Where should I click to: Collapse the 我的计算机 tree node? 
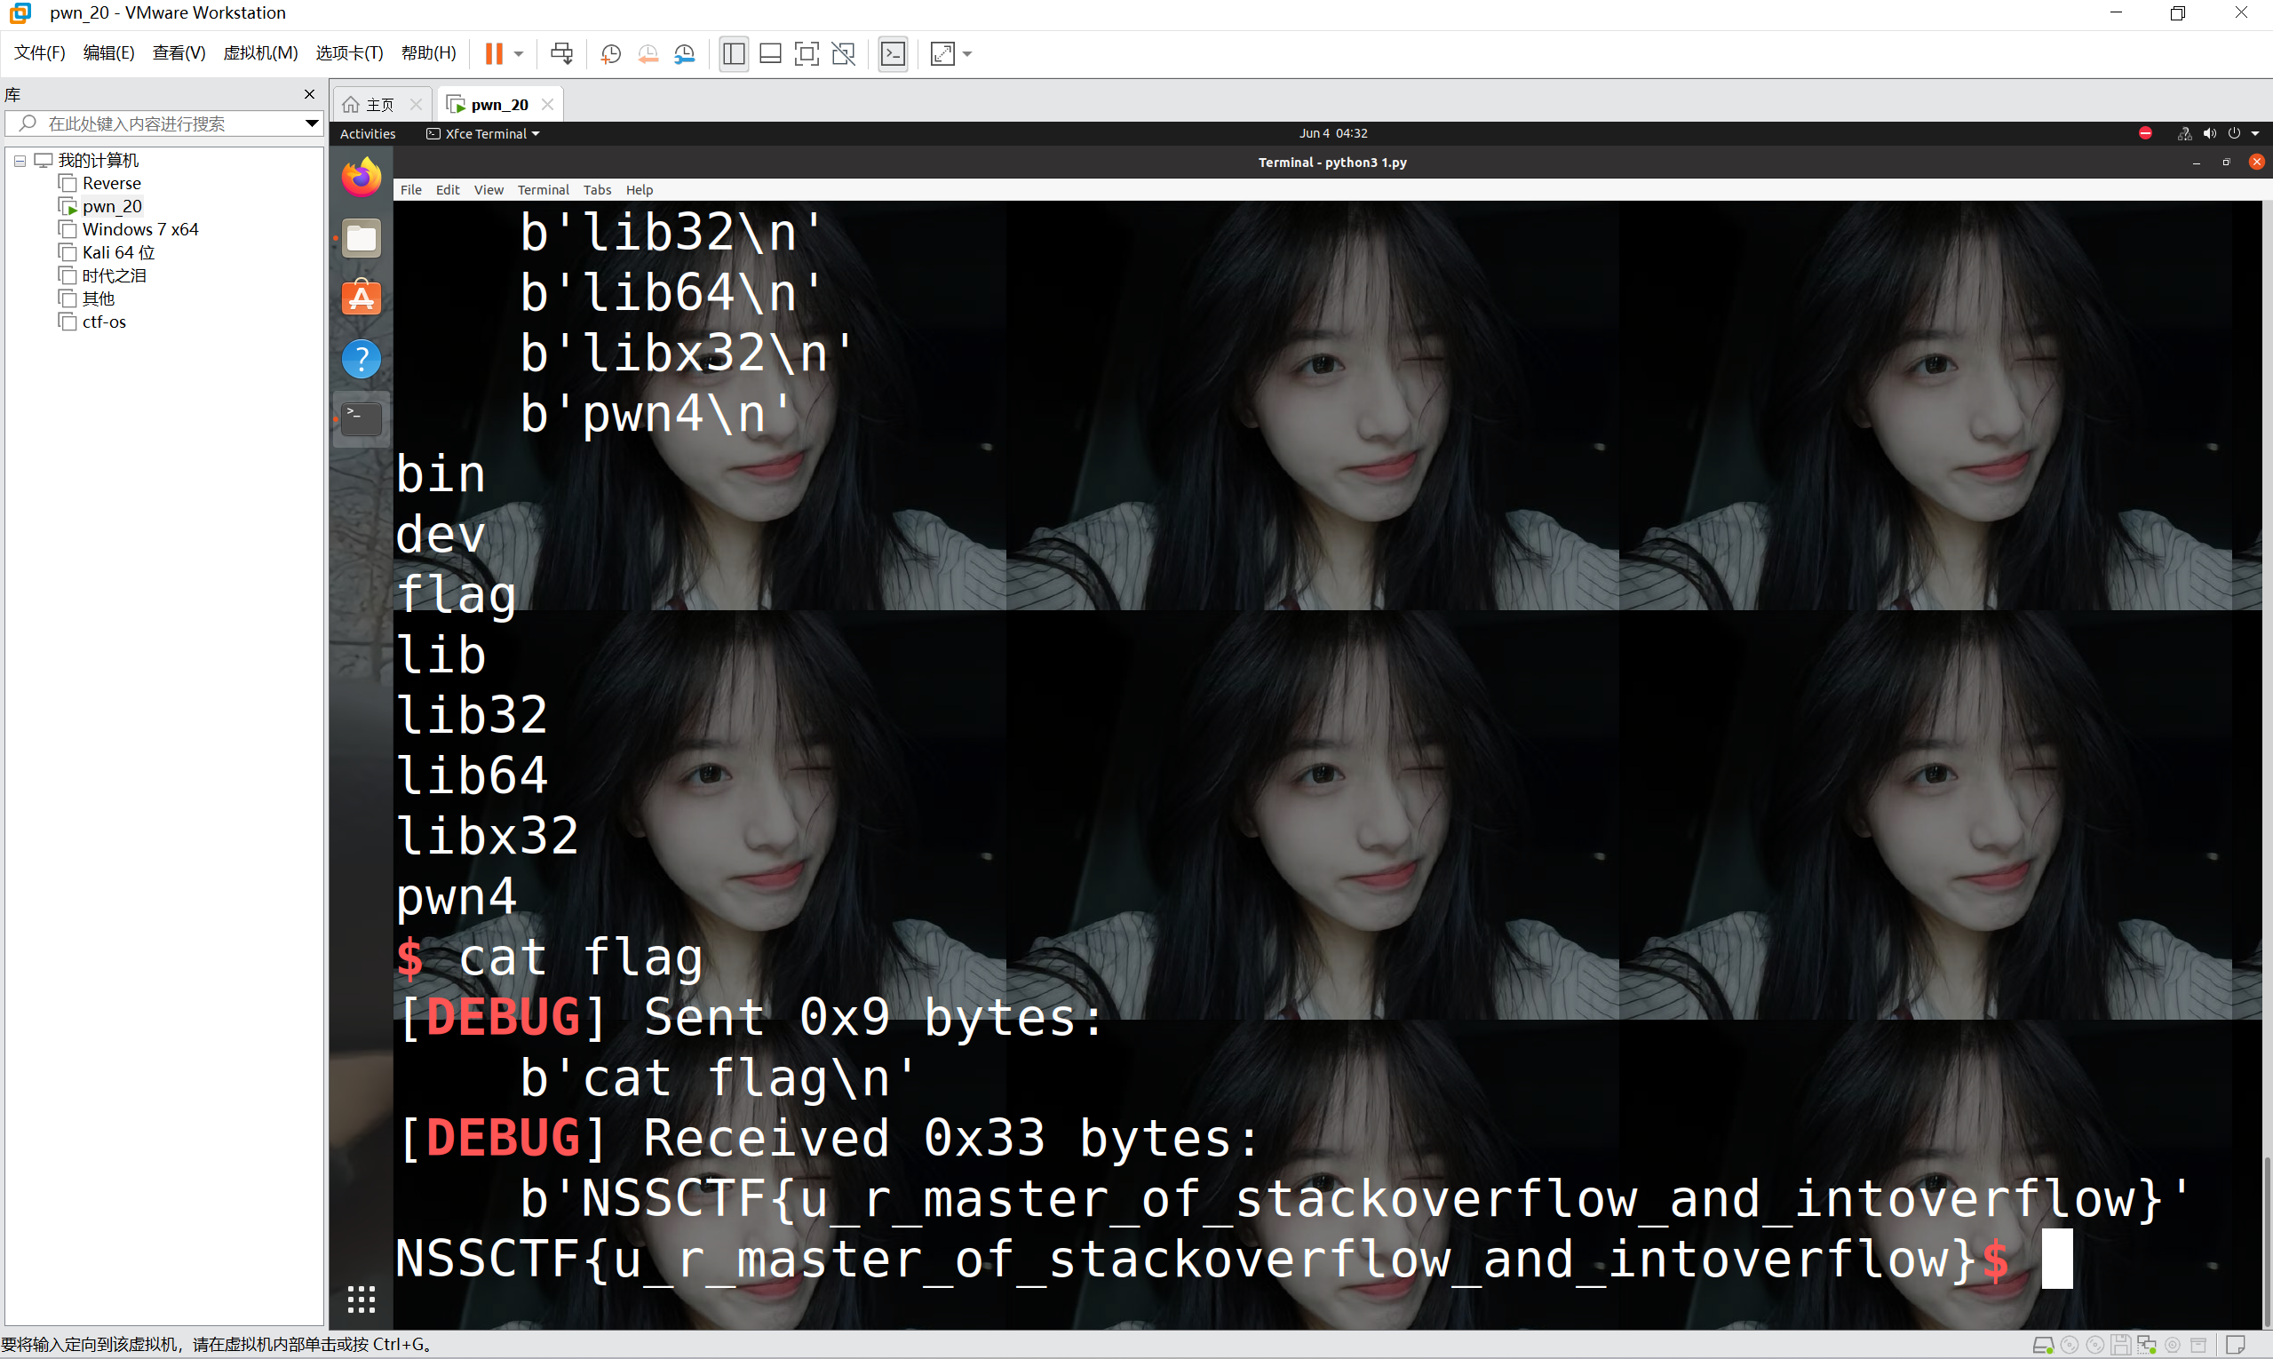click(x=20, y=161)
